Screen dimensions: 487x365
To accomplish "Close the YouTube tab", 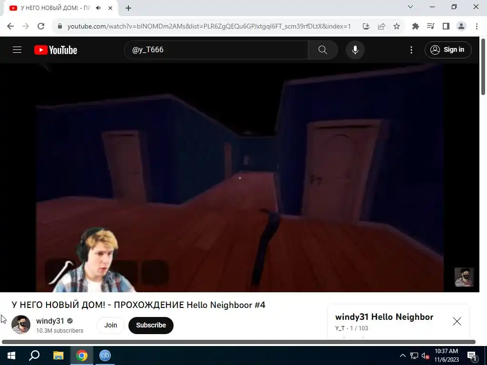I will pos(110,8).
